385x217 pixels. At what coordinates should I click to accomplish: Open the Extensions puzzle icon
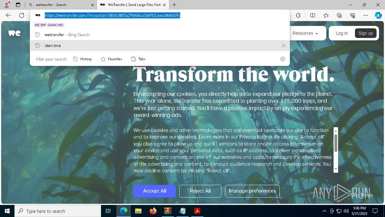click(x=298, y=15)
